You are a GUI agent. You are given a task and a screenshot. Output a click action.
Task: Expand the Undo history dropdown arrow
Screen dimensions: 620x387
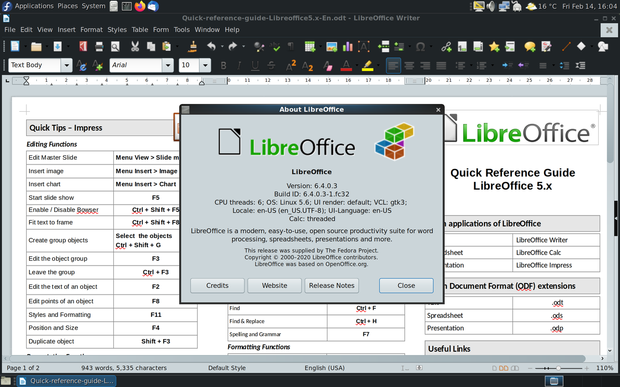[222, 46]
